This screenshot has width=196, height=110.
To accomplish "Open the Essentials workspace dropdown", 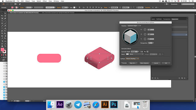I will (175, 4).
